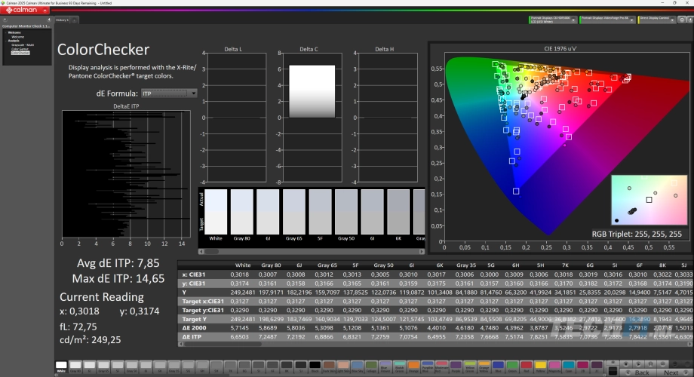Select the Purplish Blue patch in bottom strip

tap(428, 367)
